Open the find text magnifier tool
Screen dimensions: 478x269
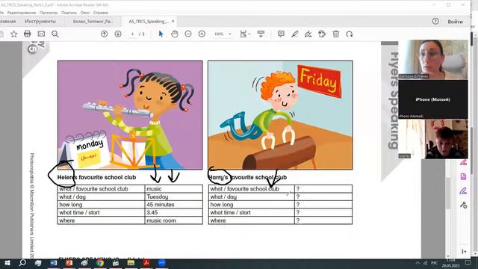click(55, 34)
